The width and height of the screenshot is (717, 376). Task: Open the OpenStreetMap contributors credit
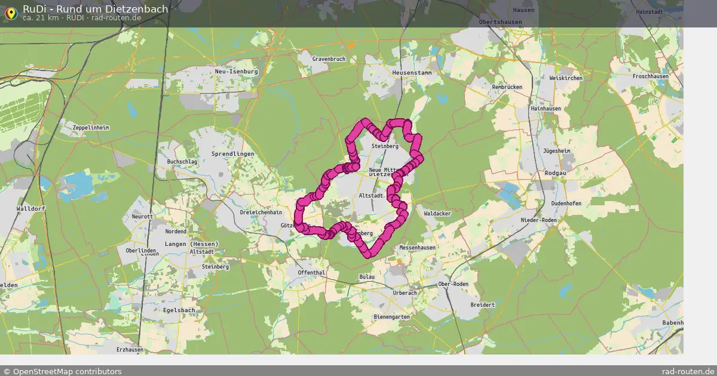pyautogui.click(x=62, y=371)
